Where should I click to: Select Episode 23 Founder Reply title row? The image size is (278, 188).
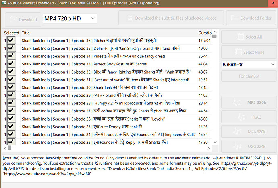(95, 142)
